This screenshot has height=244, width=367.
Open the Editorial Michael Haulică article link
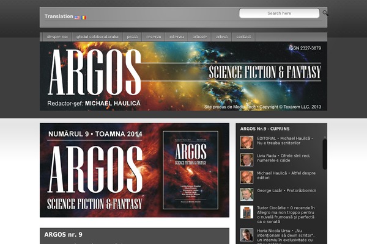click(285, 140)
